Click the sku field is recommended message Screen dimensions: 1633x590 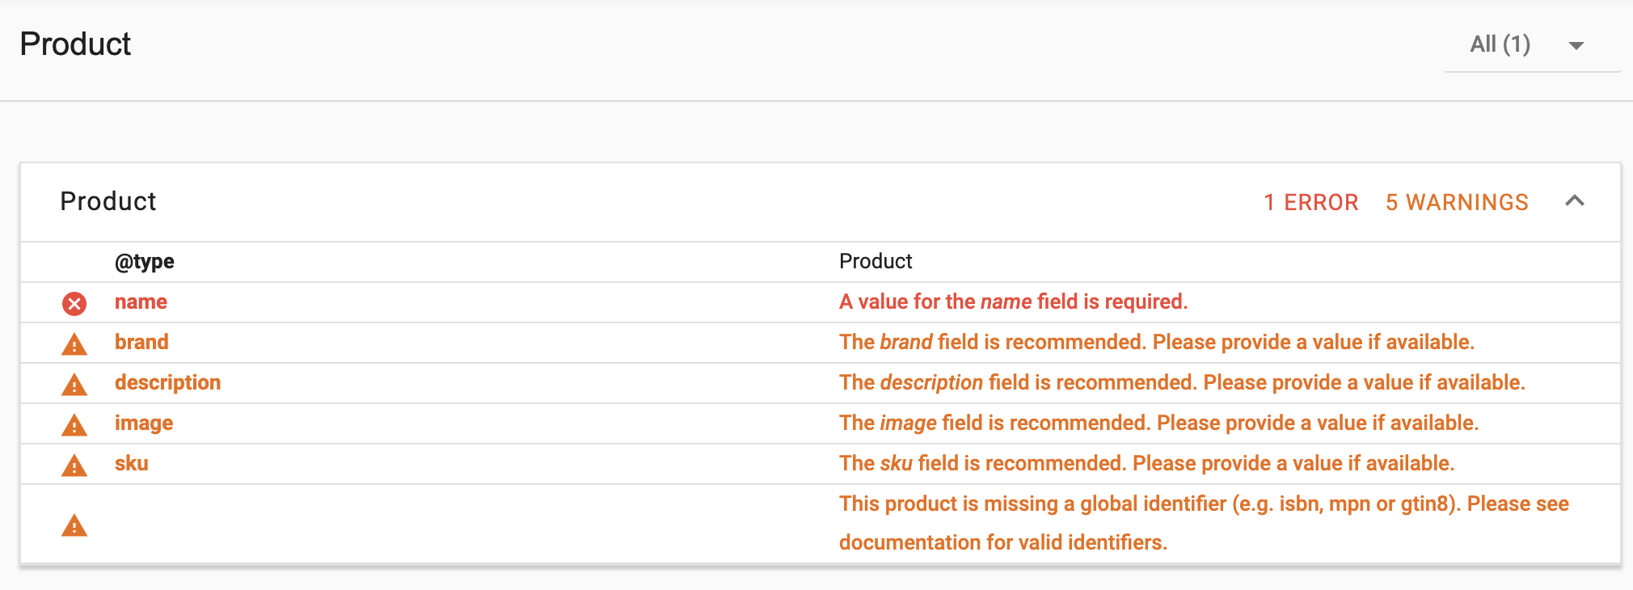pos(1147,463)
